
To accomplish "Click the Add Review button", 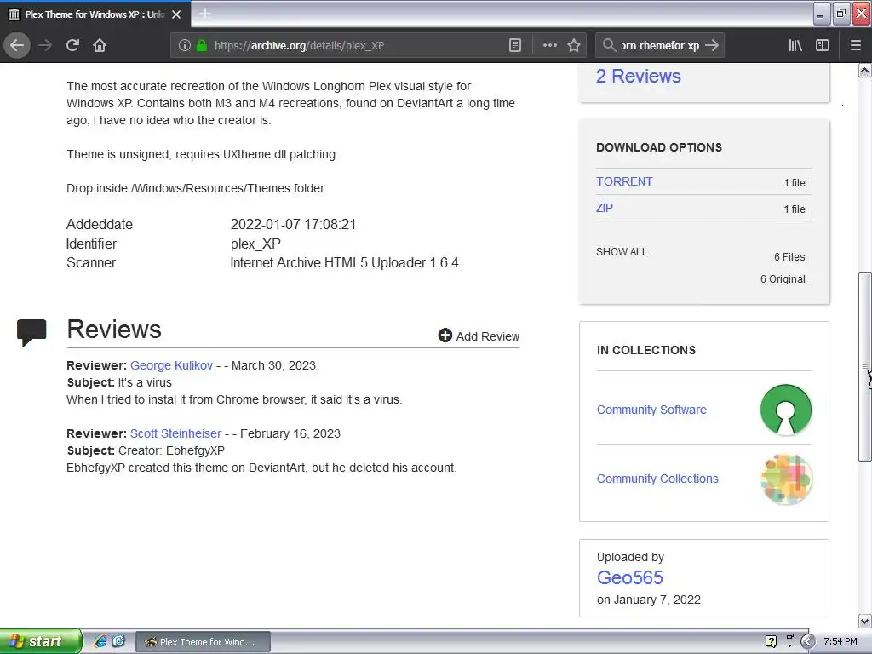I will click(479, 336).
